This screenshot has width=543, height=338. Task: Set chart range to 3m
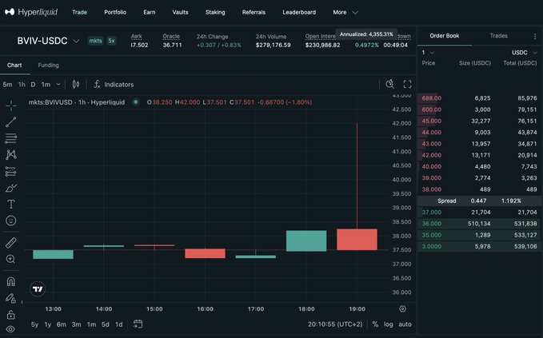point(76,324)
